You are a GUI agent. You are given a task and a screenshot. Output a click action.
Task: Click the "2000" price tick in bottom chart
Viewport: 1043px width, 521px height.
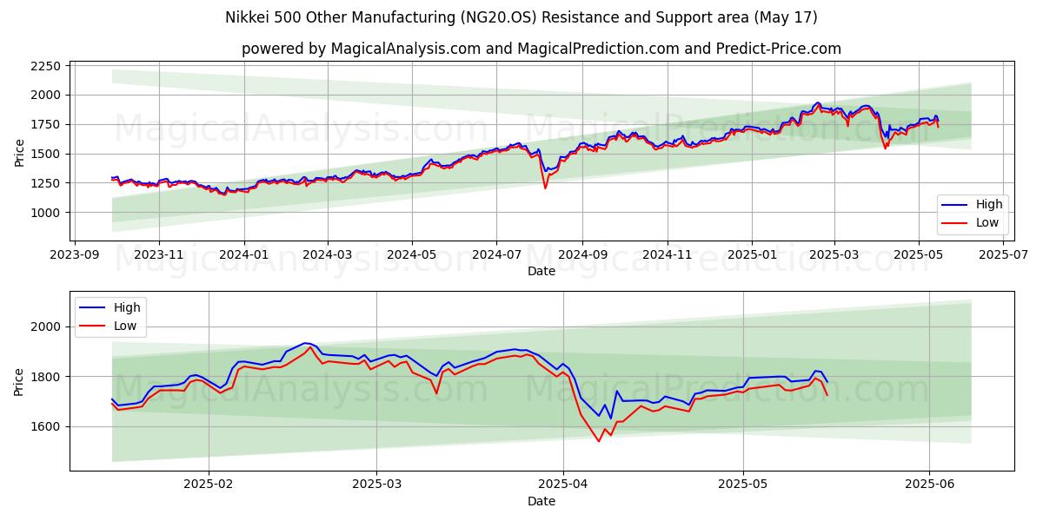tap(46, 326)
